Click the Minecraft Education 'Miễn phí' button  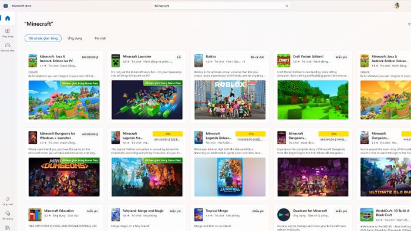[x=92, y=211]
